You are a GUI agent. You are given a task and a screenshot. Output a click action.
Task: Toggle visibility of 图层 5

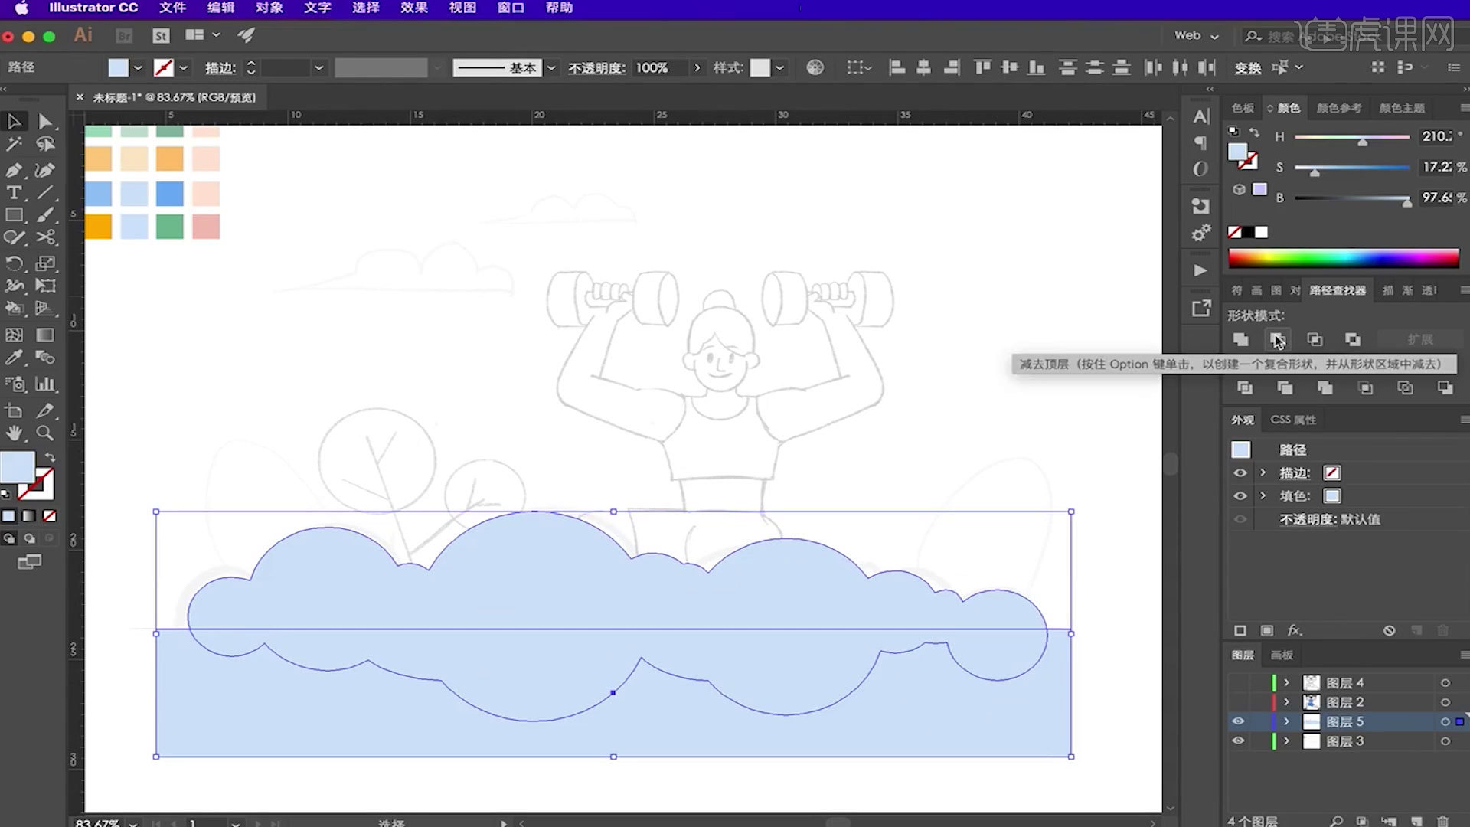(1238, 721)
